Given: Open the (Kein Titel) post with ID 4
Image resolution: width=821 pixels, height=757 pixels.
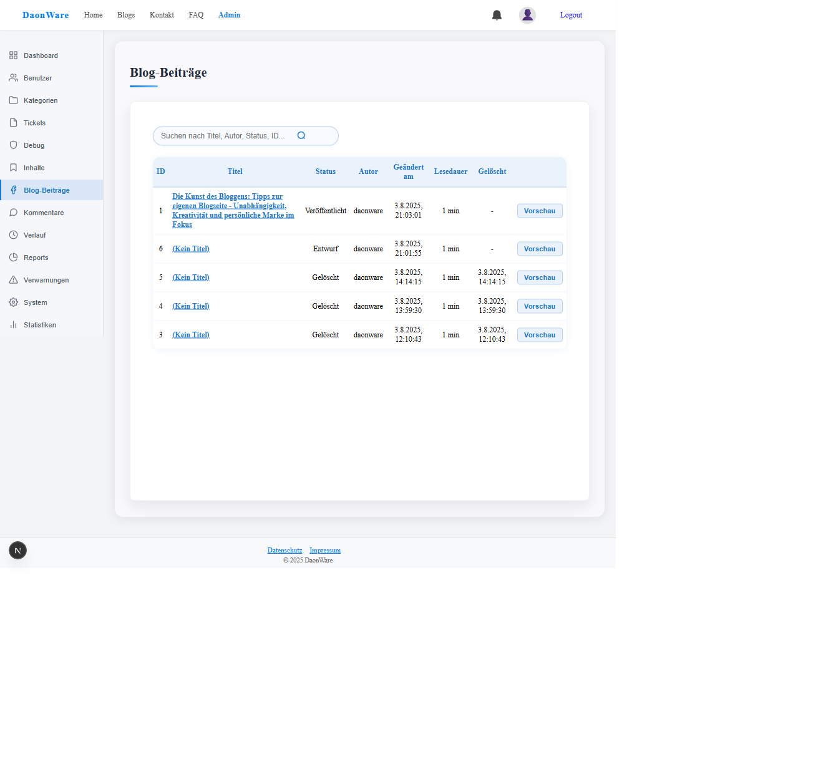Looking at the screenshot, I should 191,306.
